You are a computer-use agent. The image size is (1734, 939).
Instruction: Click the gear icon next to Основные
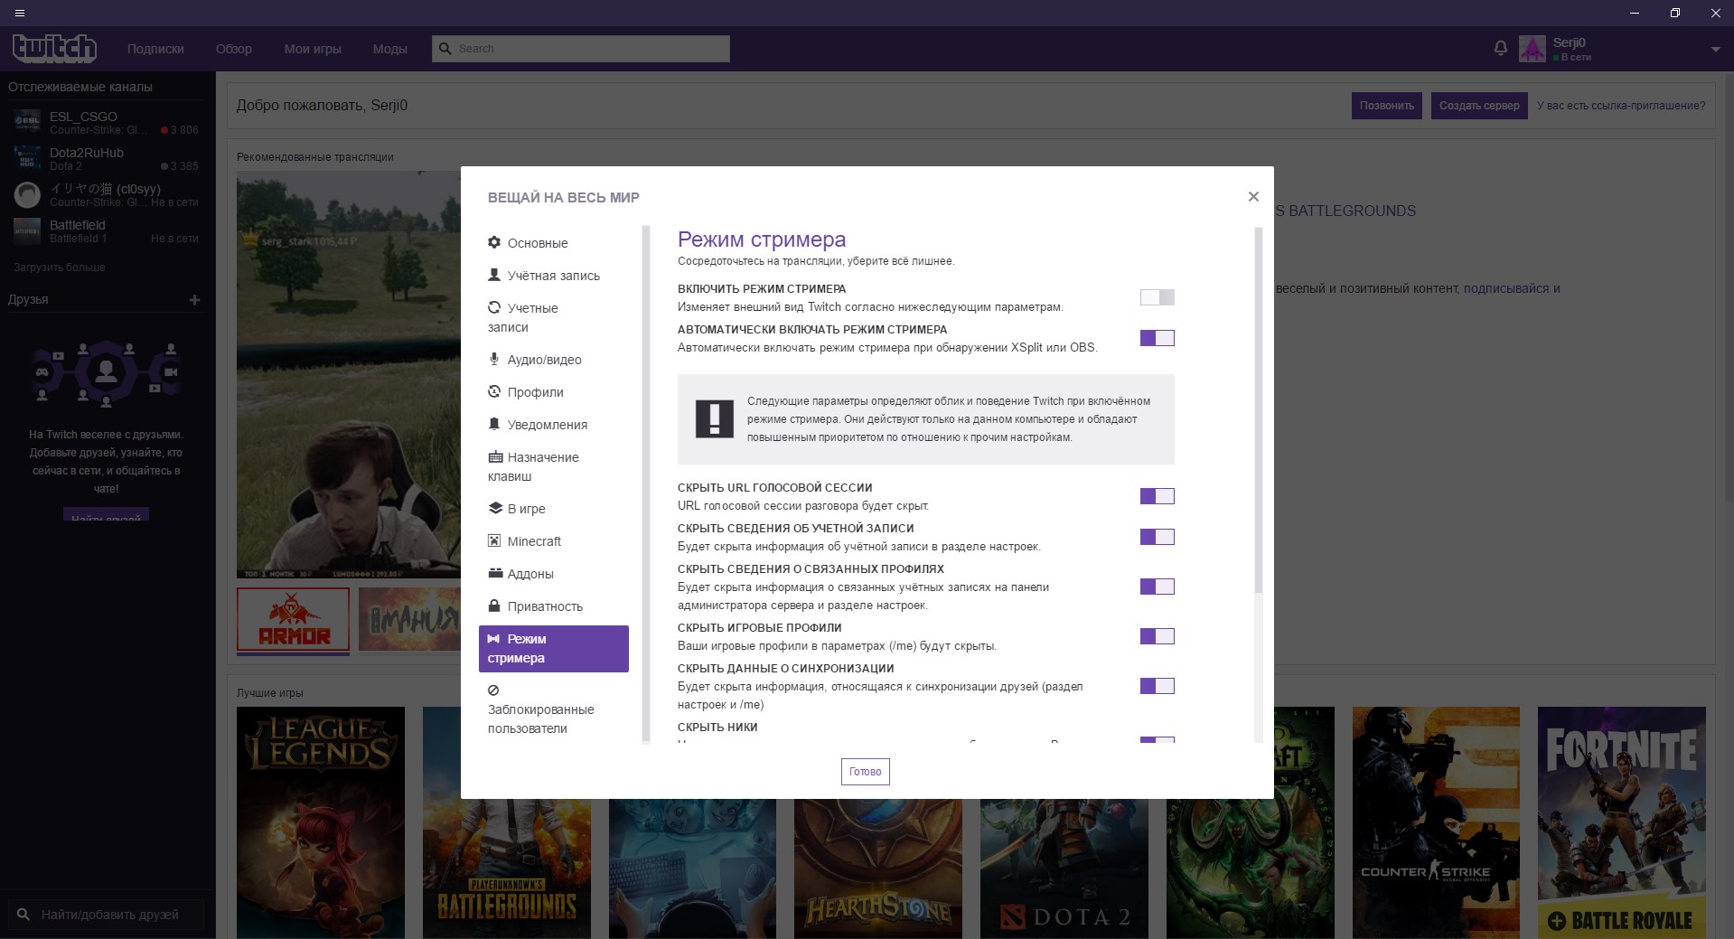494,242
